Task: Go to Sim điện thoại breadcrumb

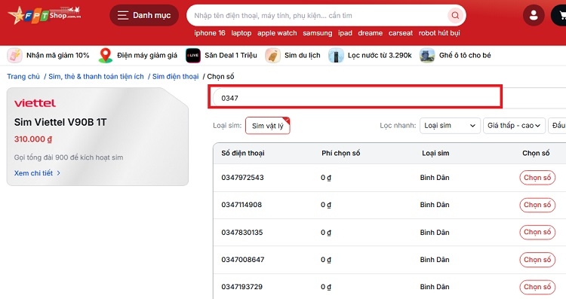Action: [x=175, y=76]
